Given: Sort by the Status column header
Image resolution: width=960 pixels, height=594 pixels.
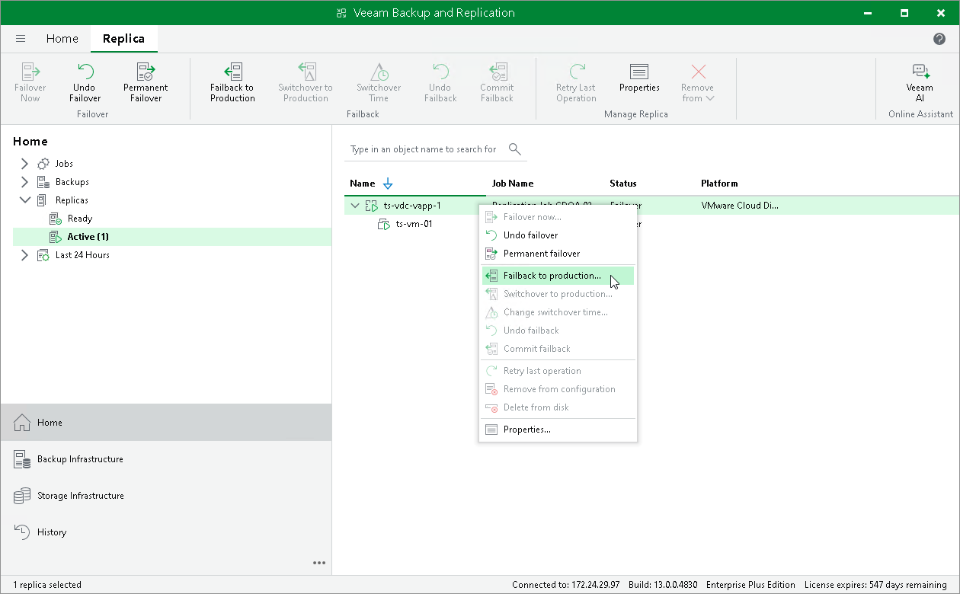Looking at the screenshot, I should [x=623, y=184].
